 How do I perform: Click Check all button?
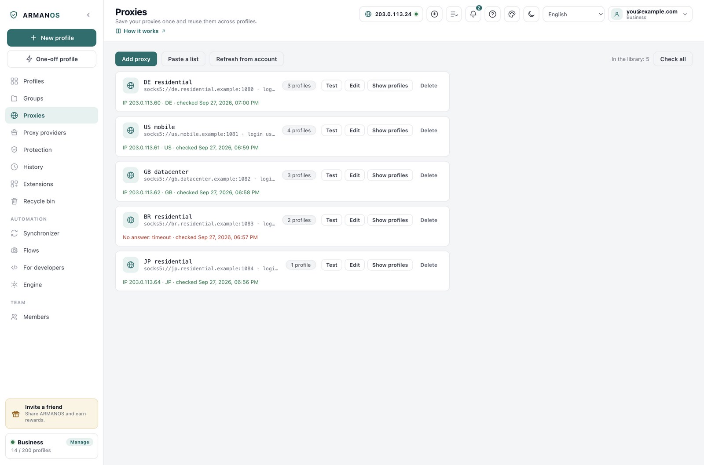[673, 59]
